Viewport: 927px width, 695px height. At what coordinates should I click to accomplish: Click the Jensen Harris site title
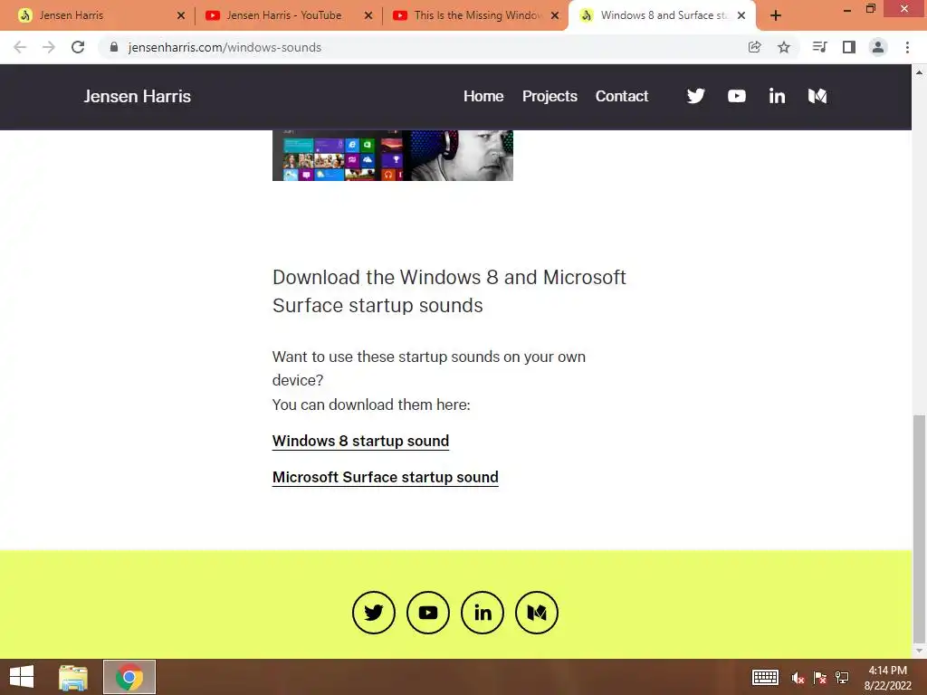click(x=138, y=96)
